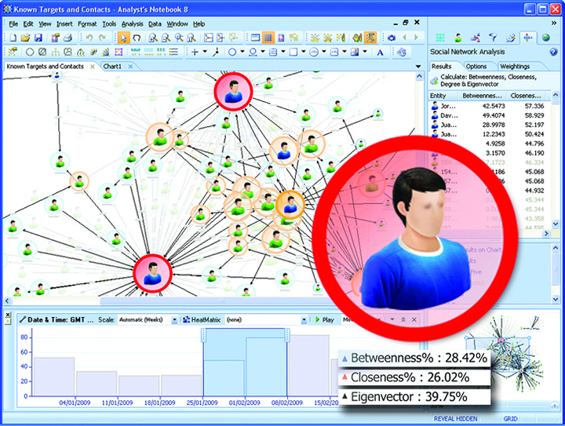Click the filter funnel icon in task pane
Viewport: 565px width, 426px height.
[x=493, y=37]
